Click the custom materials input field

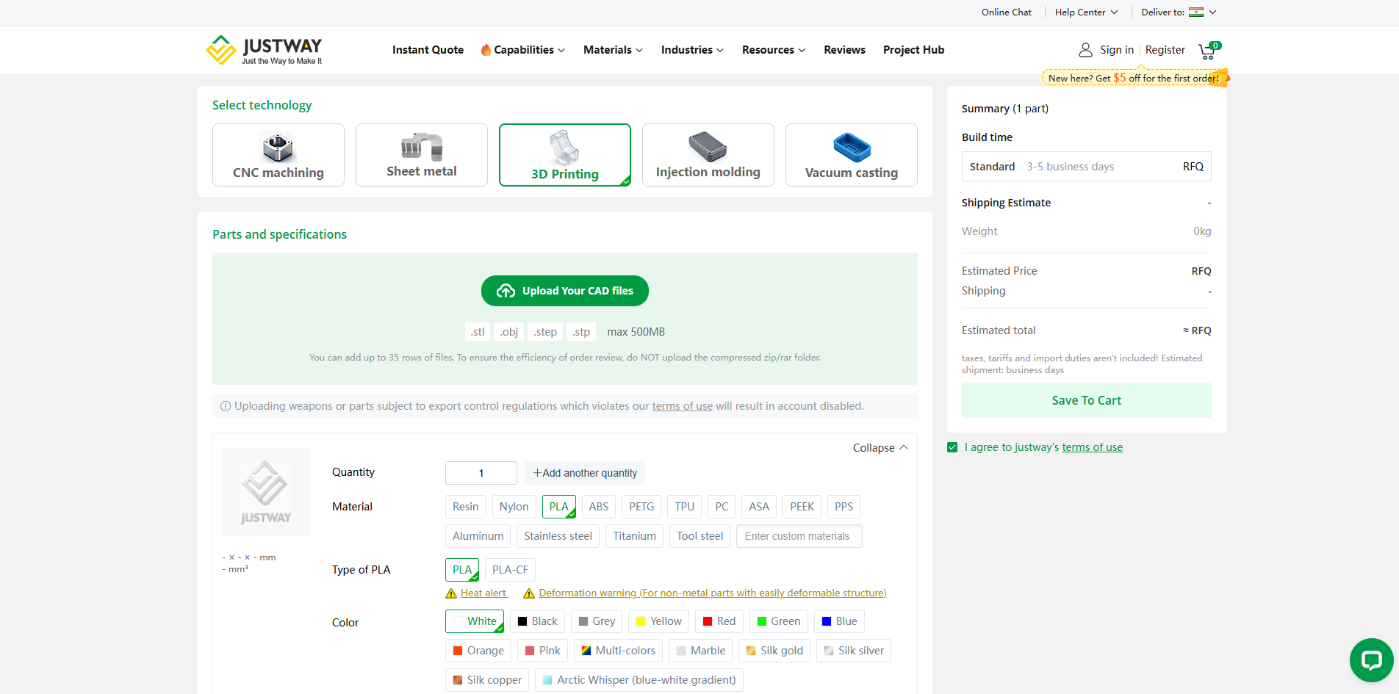pos(799,536)
